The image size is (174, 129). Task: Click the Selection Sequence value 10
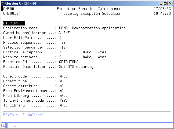63,47
